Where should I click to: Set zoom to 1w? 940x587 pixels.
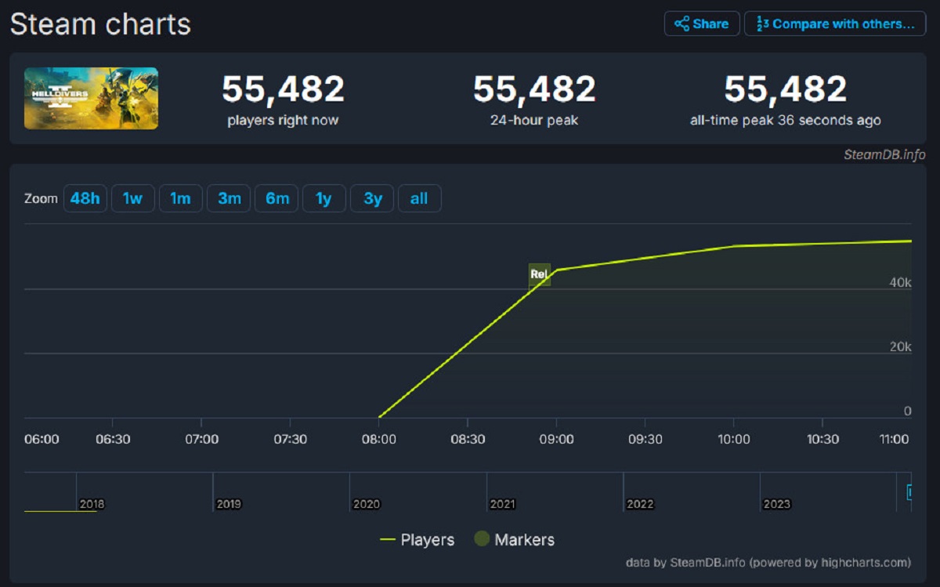[x=133, y=198]
